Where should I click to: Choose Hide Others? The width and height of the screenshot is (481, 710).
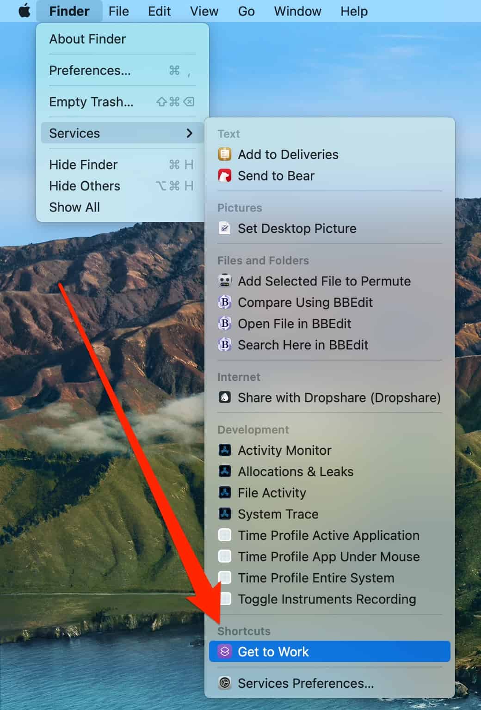[x=122, y=186]
